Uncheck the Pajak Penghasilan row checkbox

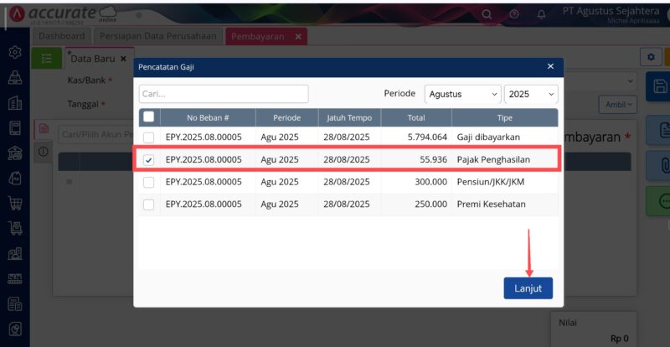point(148,159)
